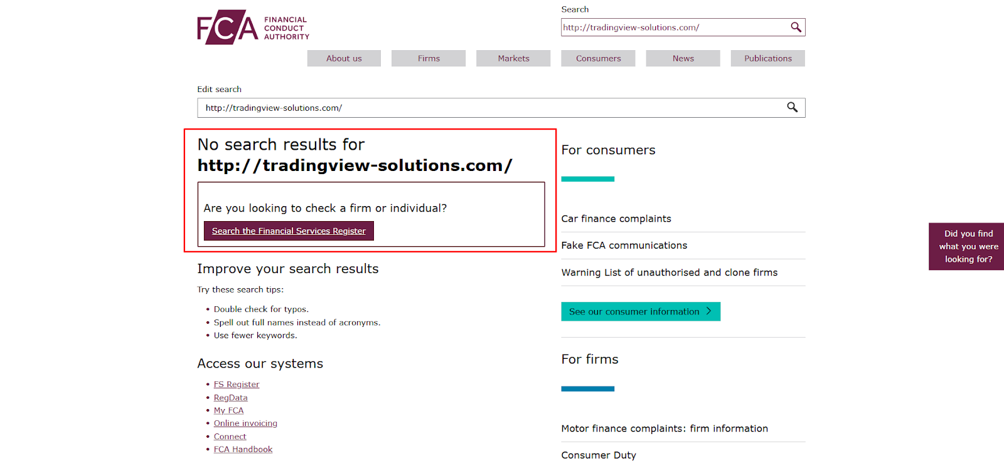Open the RegData link

coord(230,398)
